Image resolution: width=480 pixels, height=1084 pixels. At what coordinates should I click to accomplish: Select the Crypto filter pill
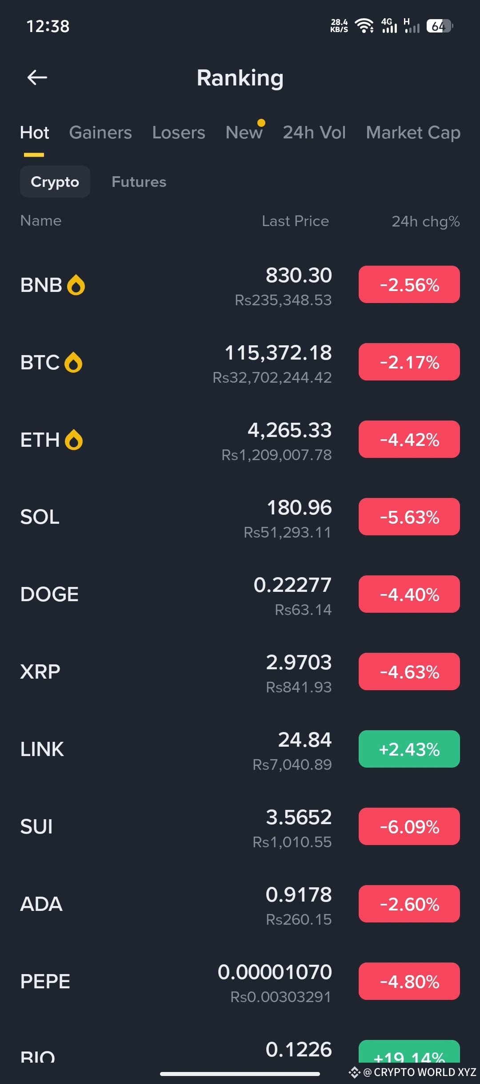55,182
